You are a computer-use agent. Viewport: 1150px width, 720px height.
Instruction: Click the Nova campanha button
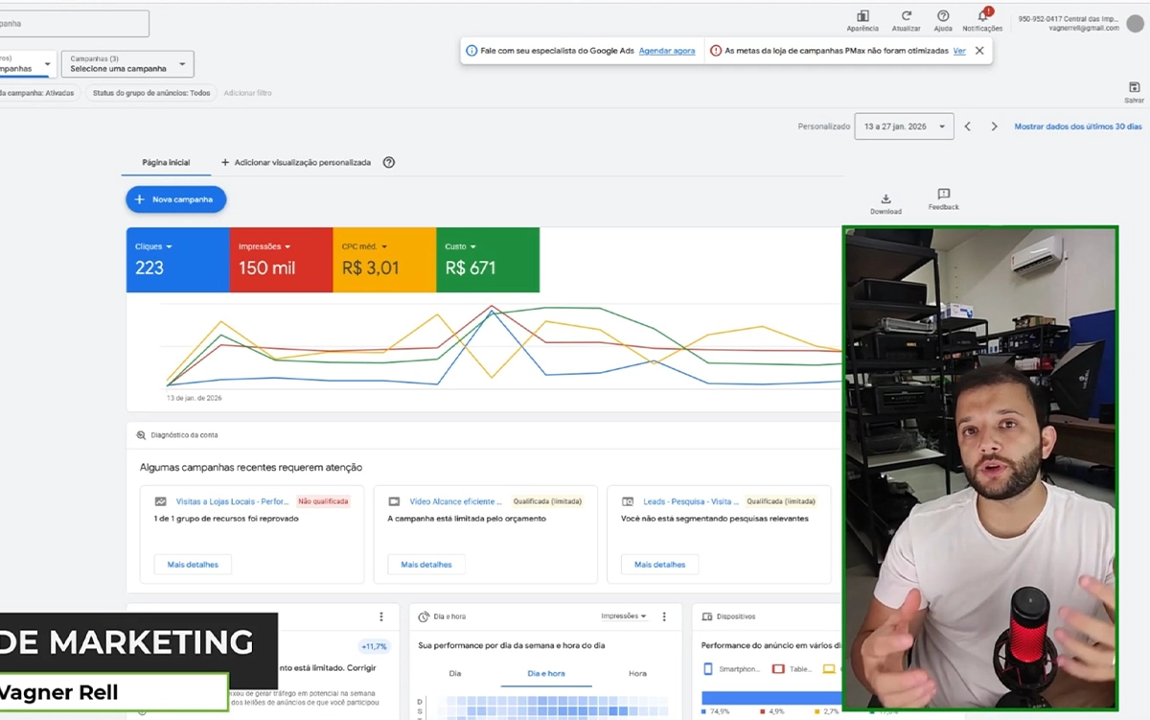click(x=176, y=199)
